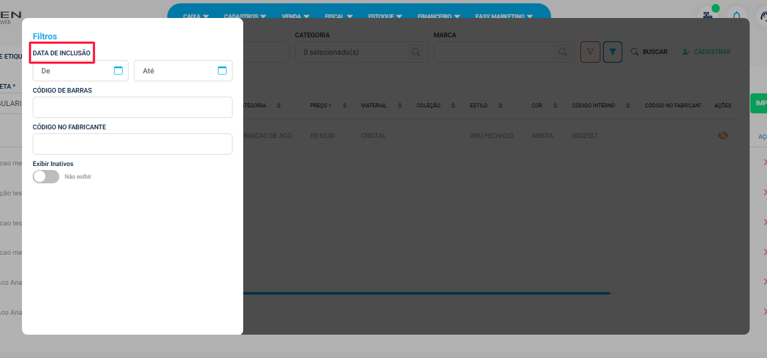This screenshot has height=358, width=767.
Task: Click the cash register icon with green dot
Action: pos(707,16)
